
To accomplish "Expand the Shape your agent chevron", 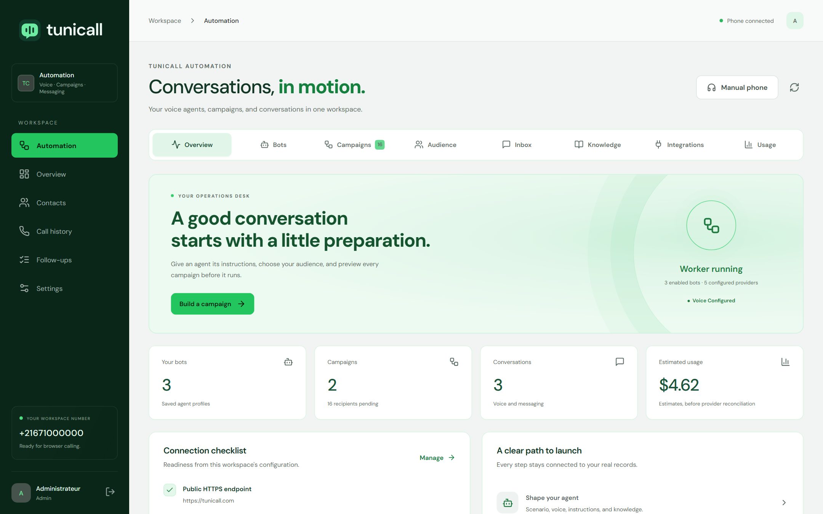I will click(x=784, y=503).
